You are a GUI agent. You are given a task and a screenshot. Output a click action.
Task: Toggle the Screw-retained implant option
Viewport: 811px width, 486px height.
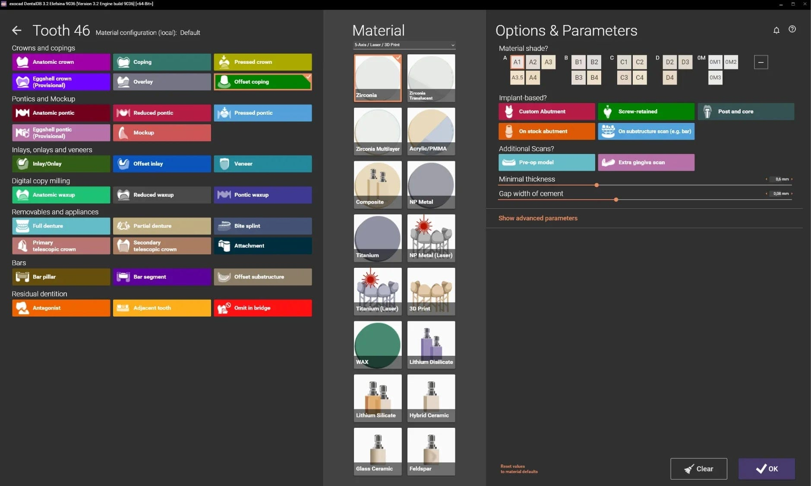tap(646, 112)
